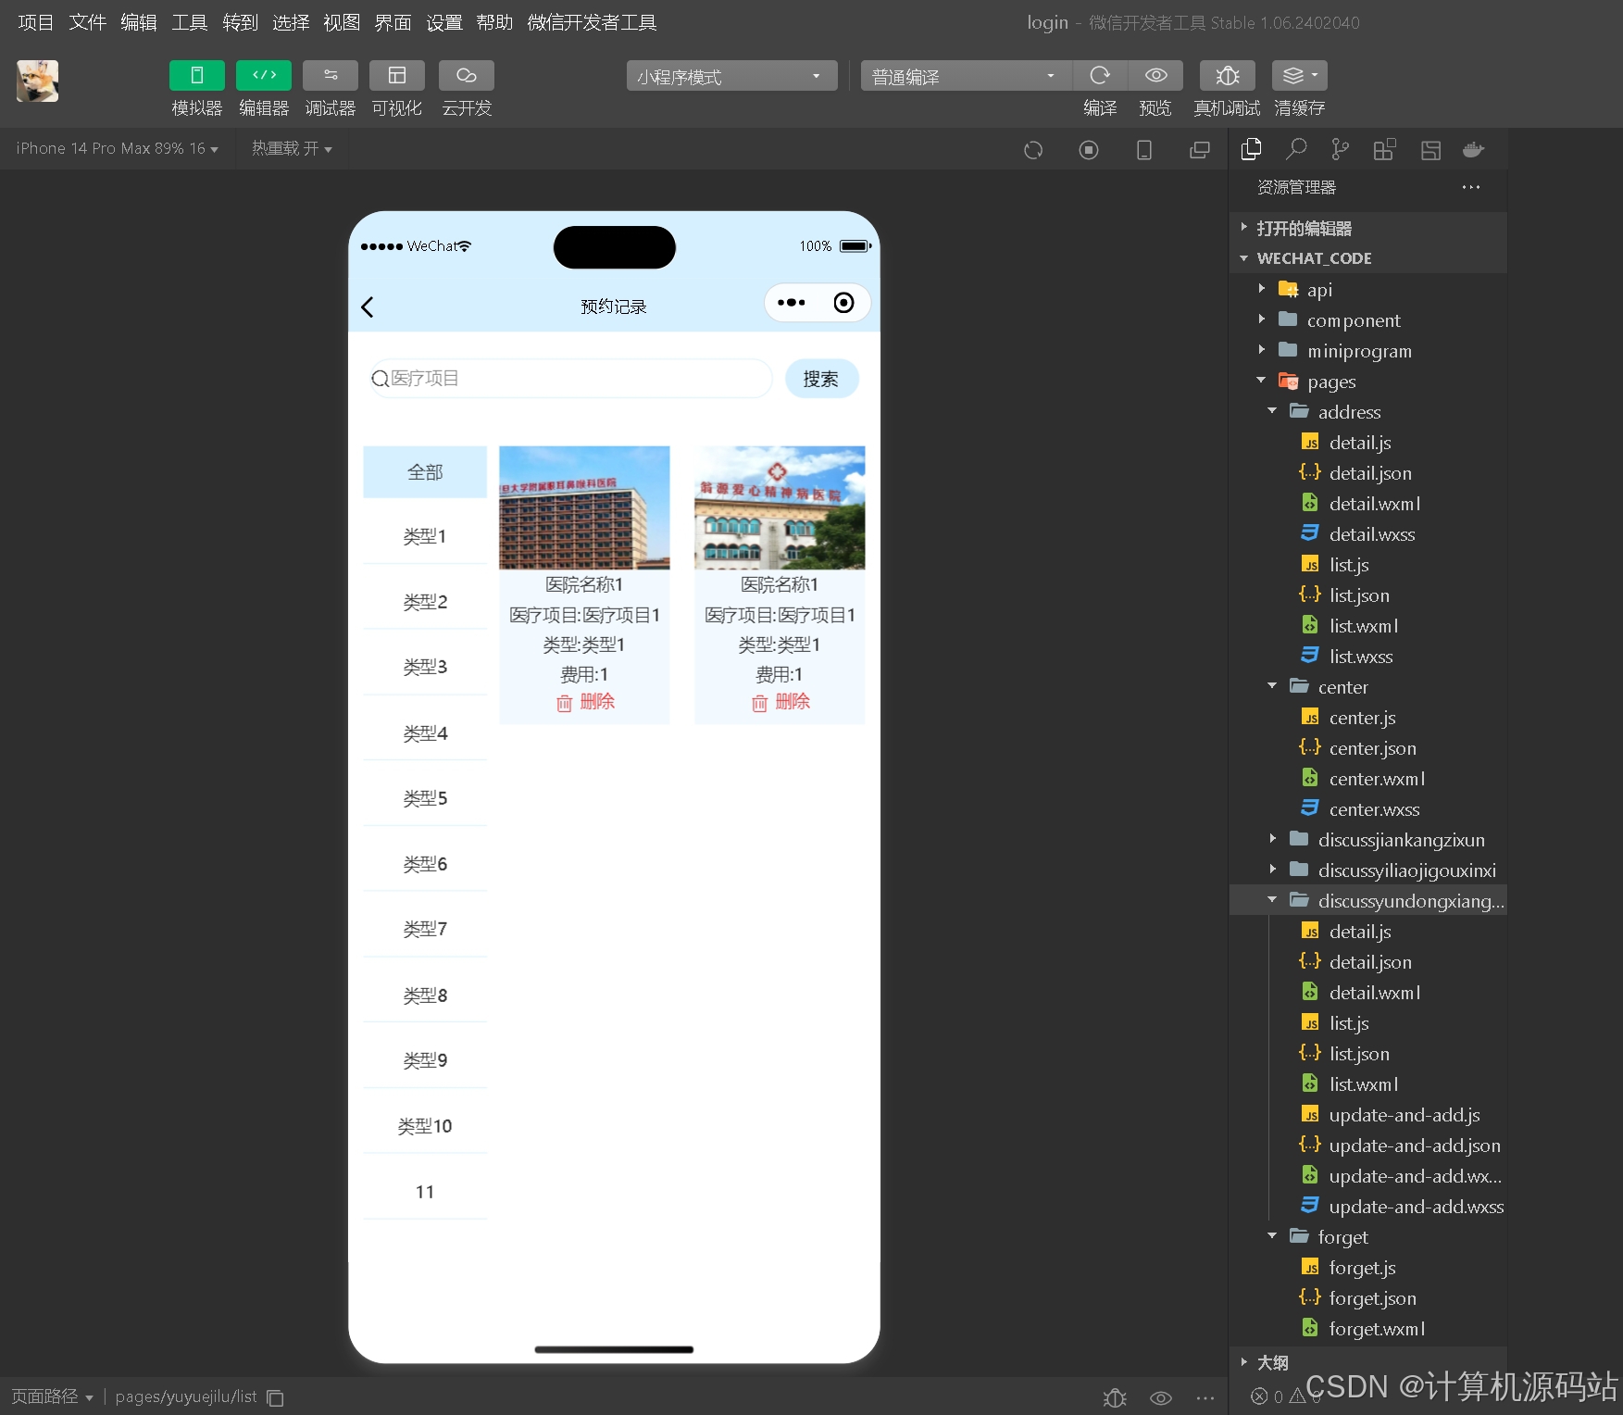1623x1415 pixels.
Task: Expand the 大纲 outline section
Action: [1368, 1362]
